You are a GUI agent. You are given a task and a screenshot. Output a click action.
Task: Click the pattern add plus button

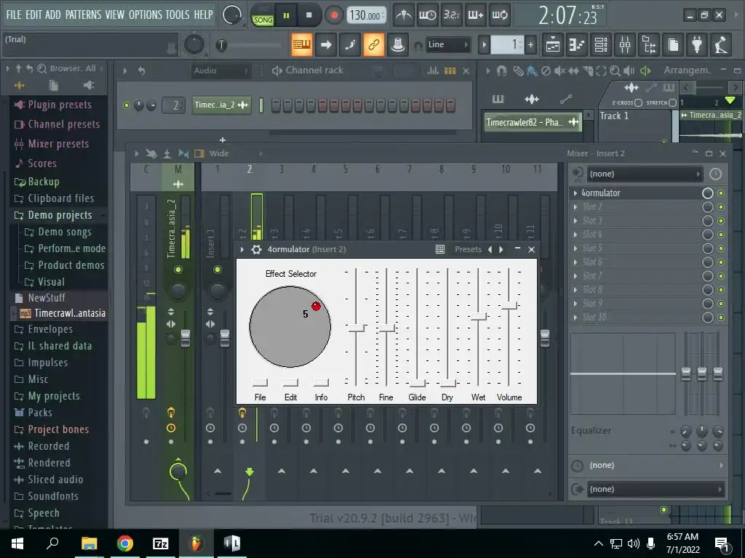tap(530, 45)
